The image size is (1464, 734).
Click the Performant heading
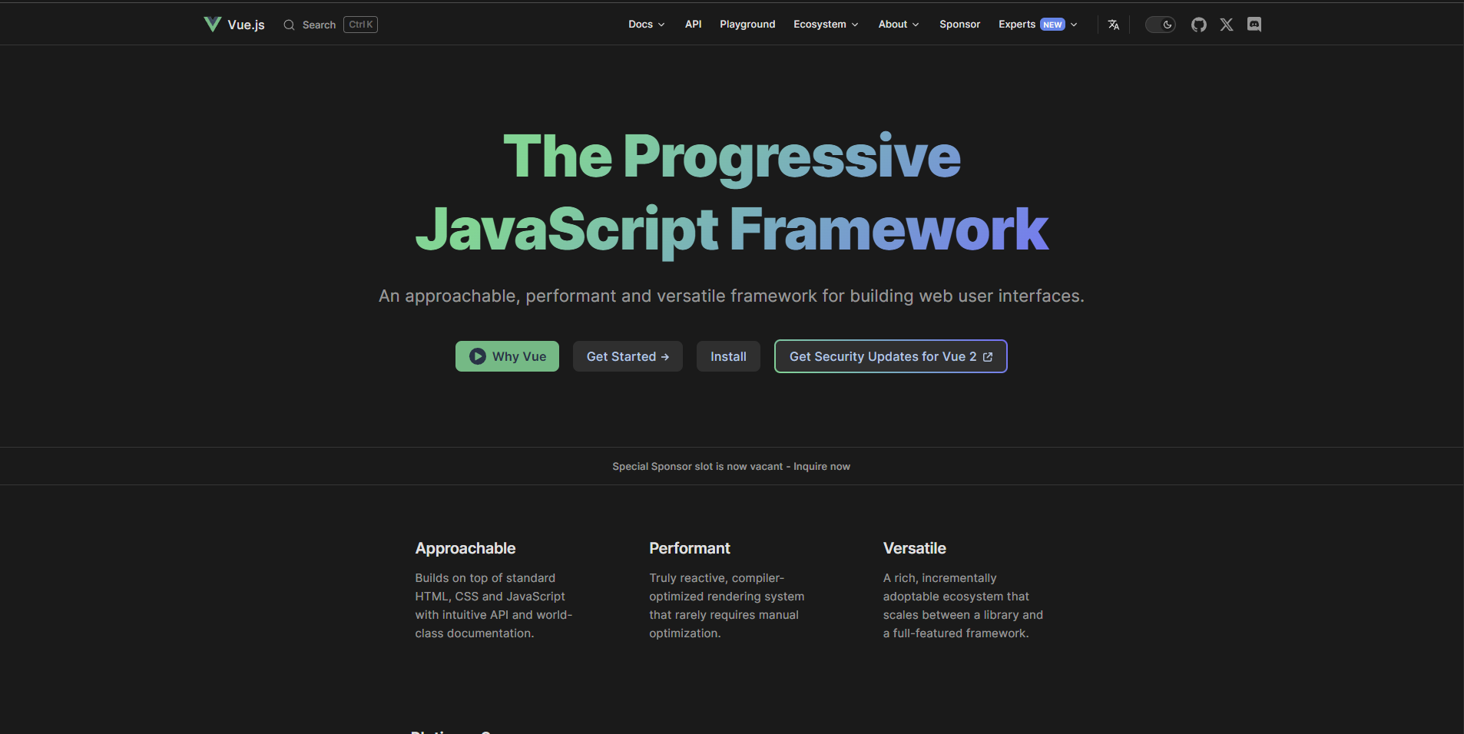pyautogui.click(x=690, y=548)
